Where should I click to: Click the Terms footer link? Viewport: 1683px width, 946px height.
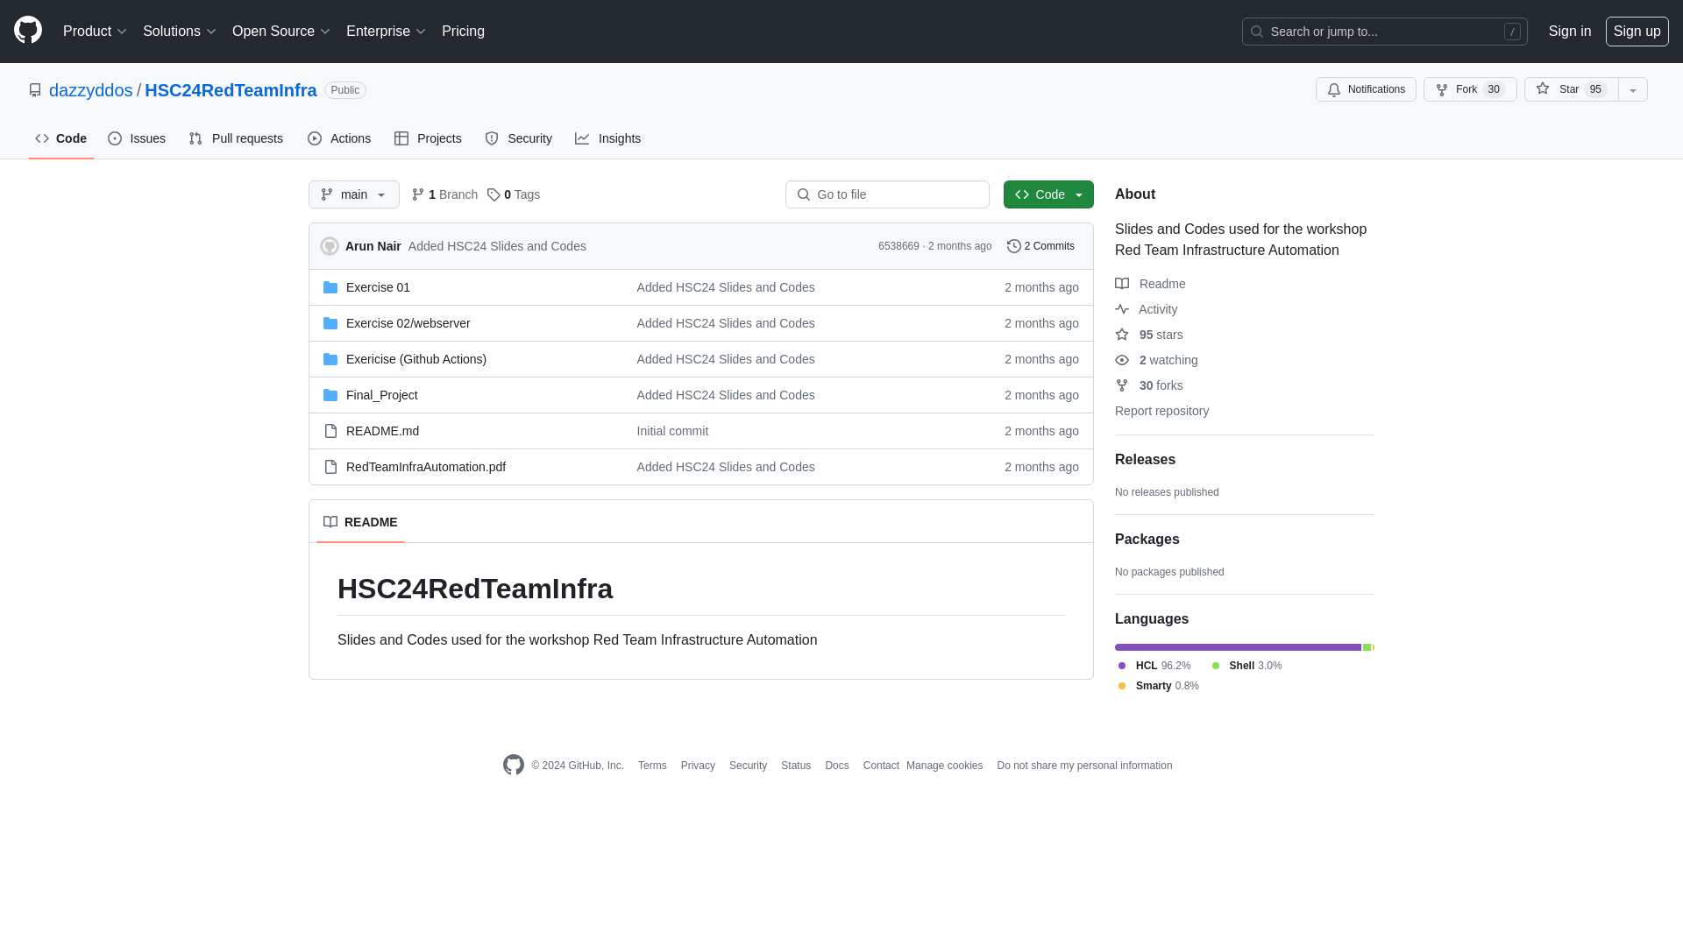click(x=652, y=766)
